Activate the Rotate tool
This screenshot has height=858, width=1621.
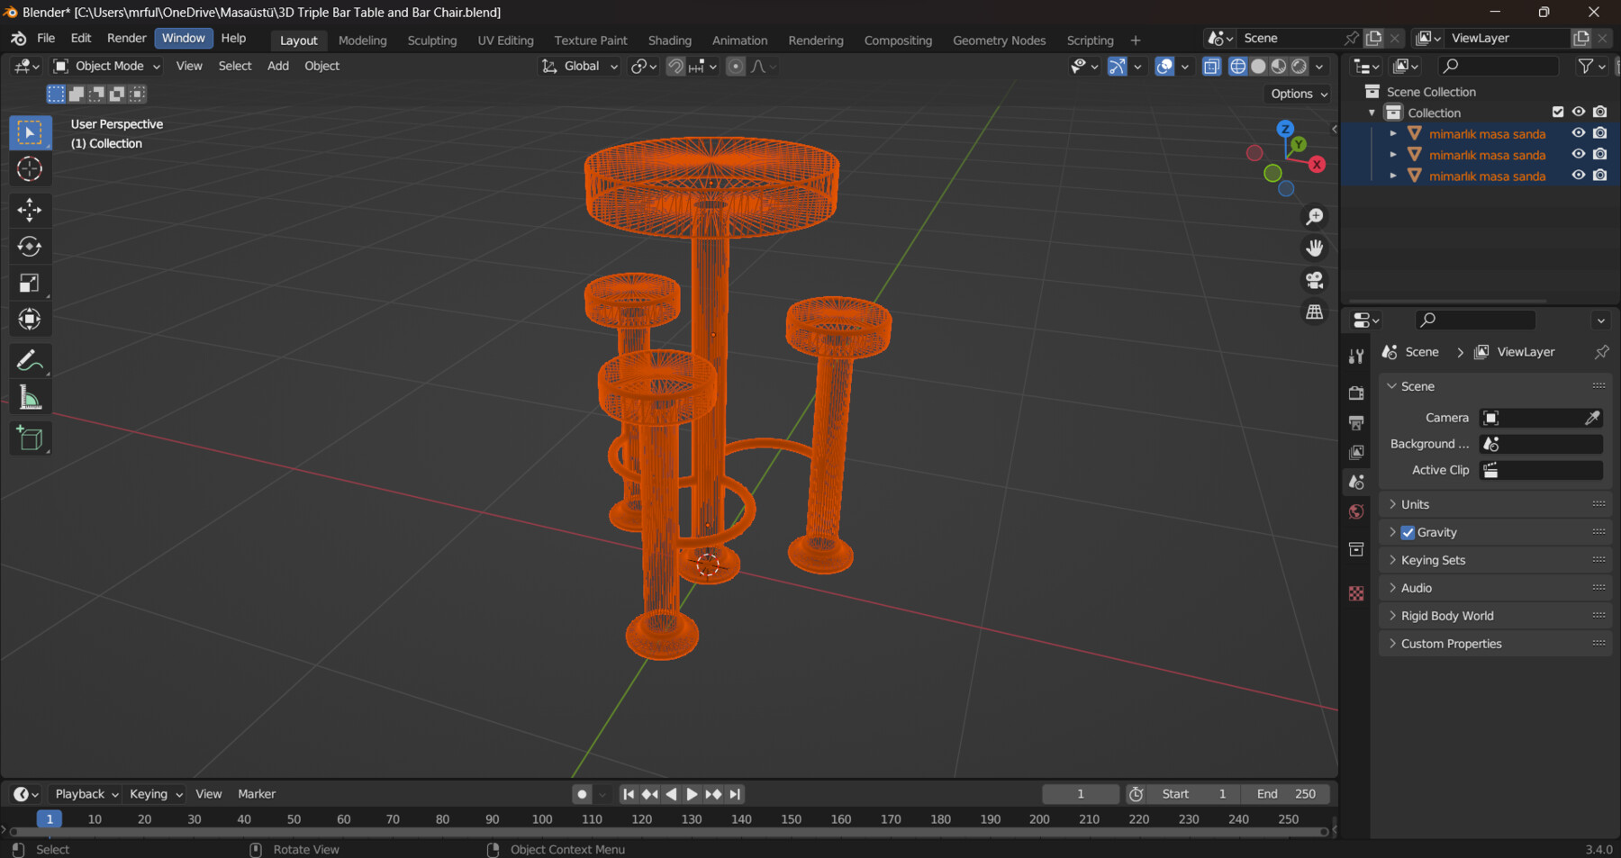(30, 246)
